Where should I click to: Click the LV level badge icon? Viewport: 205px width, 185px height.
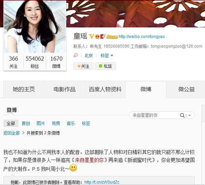coord(112,37)
